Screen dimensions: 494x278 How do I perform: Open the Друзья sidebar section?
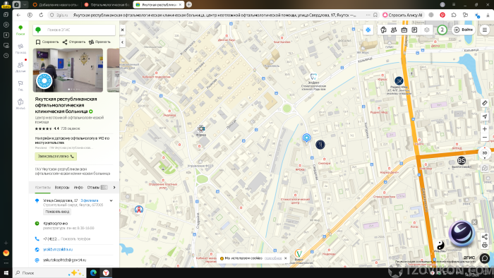[x=20, y=67]
